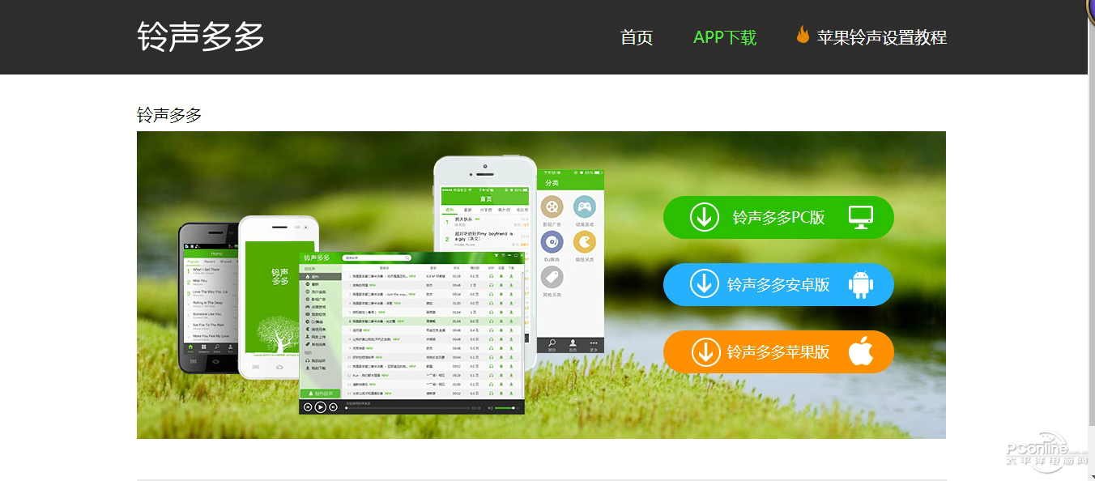Open 苹果铃声设置教程 tutorial link
Image resolution: width=1095 pixels, height=481 pixels.
click(882, 37)
